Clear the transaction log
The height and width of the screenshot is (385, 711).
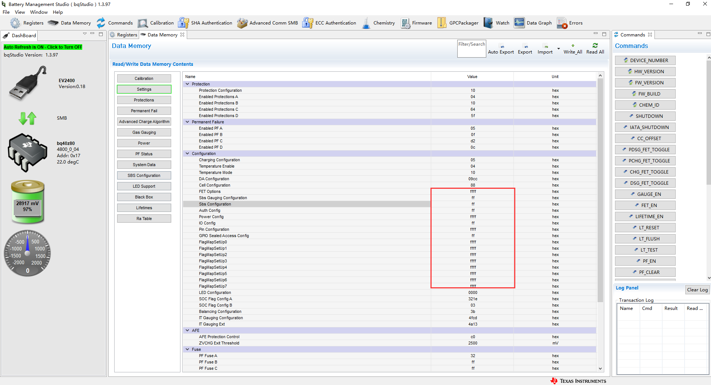pyautogui.click(x=697, y=290)
